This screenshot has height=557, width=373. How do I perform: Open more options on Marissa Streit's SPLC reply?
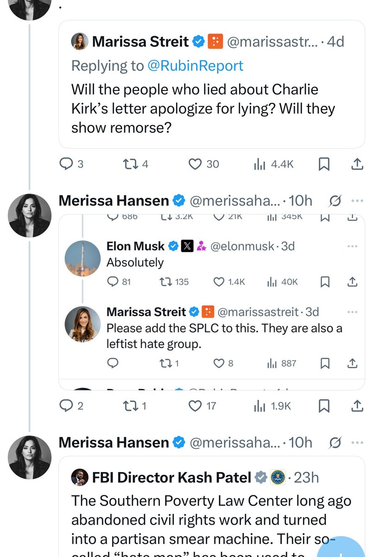click(352, 312)
